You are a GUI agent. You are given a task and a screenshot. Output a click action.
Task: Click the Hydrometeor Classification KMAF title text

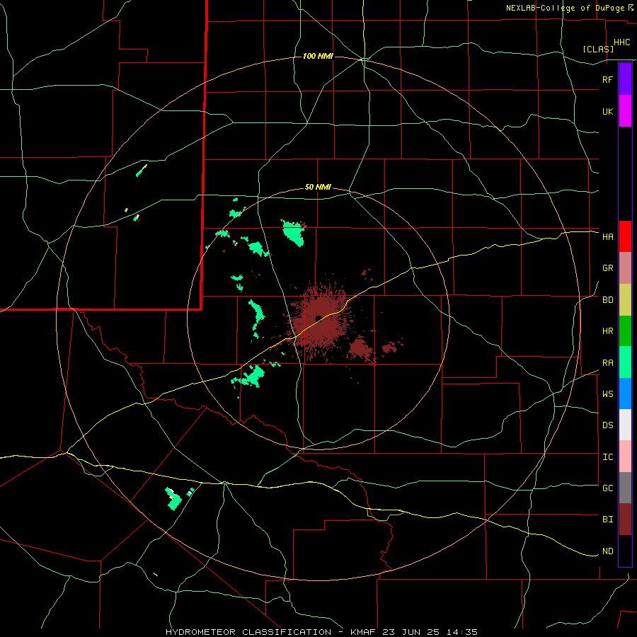(321, 632)
